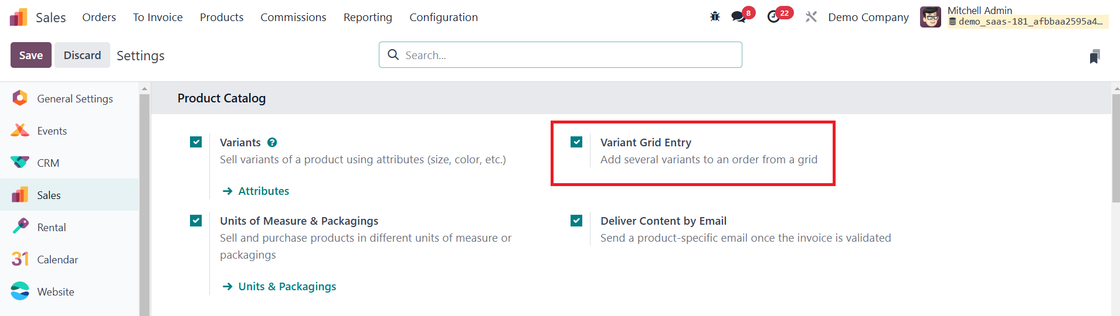Viewport: 1120px width, 316px height.
Task: Open the chat messages icon
Action: 738,17
